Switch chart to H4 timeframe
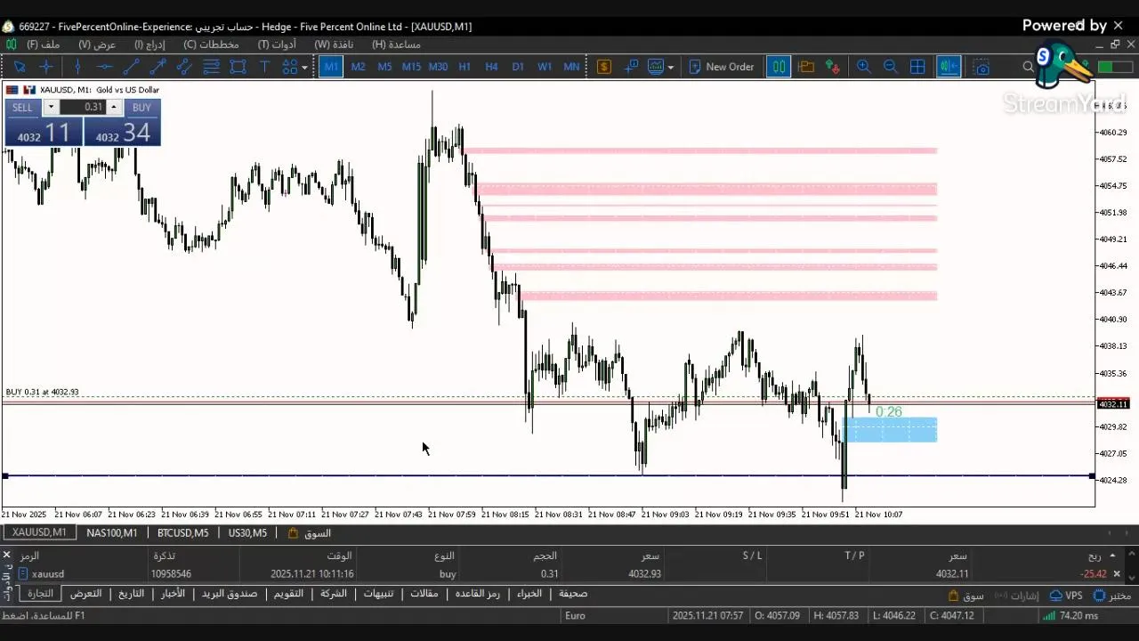The height and width of the screenshot is (641, 1139). [x=491, y=67]
